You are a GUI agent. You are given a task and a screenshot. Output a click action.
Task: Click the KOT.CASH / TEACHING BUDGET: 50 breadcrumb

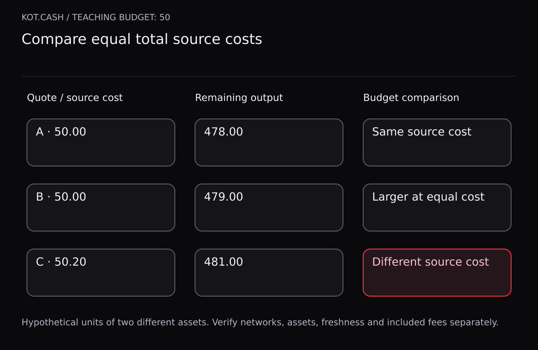(x=96, y=17)
